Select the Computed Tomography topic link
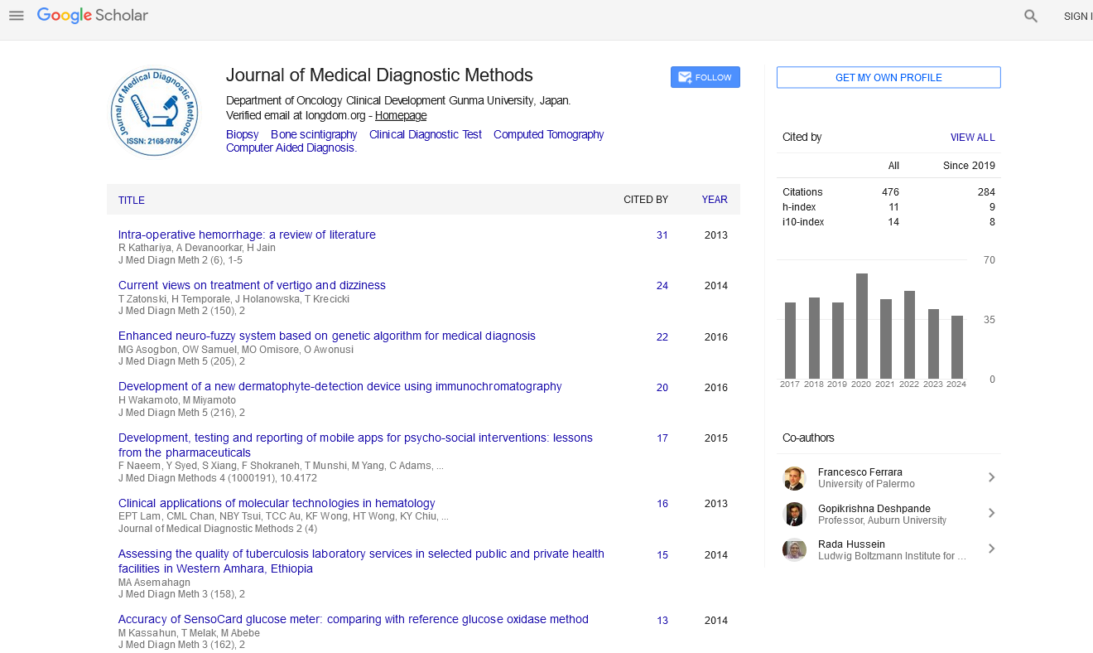 [x=548, y=134]
